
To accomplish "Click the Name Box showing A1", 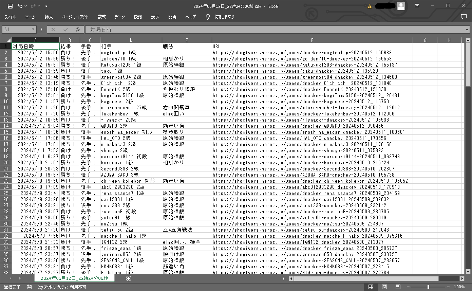I will (17, 30).
